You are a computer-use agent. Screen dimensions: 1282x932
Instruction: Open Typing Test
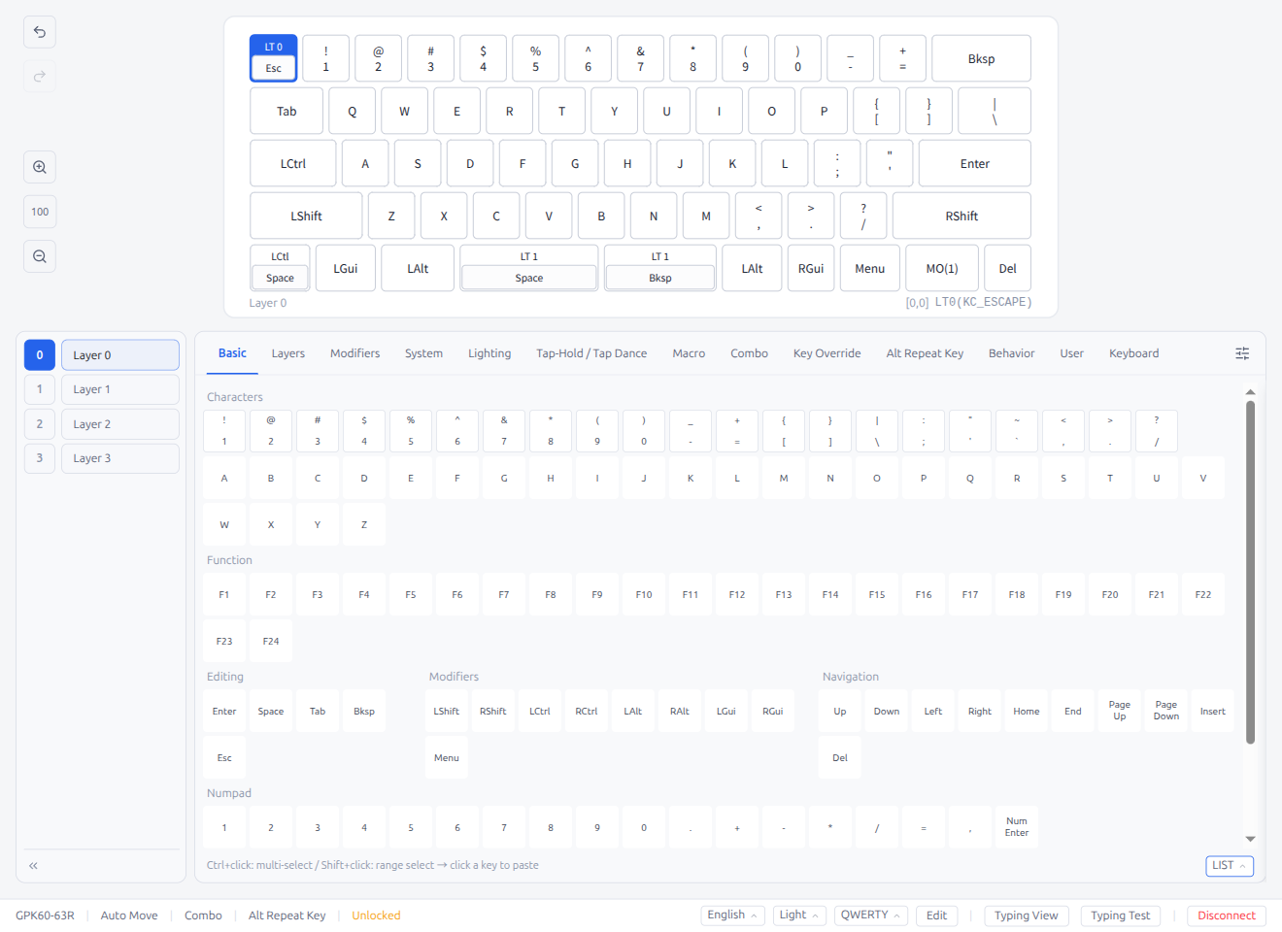point(1120,915)
